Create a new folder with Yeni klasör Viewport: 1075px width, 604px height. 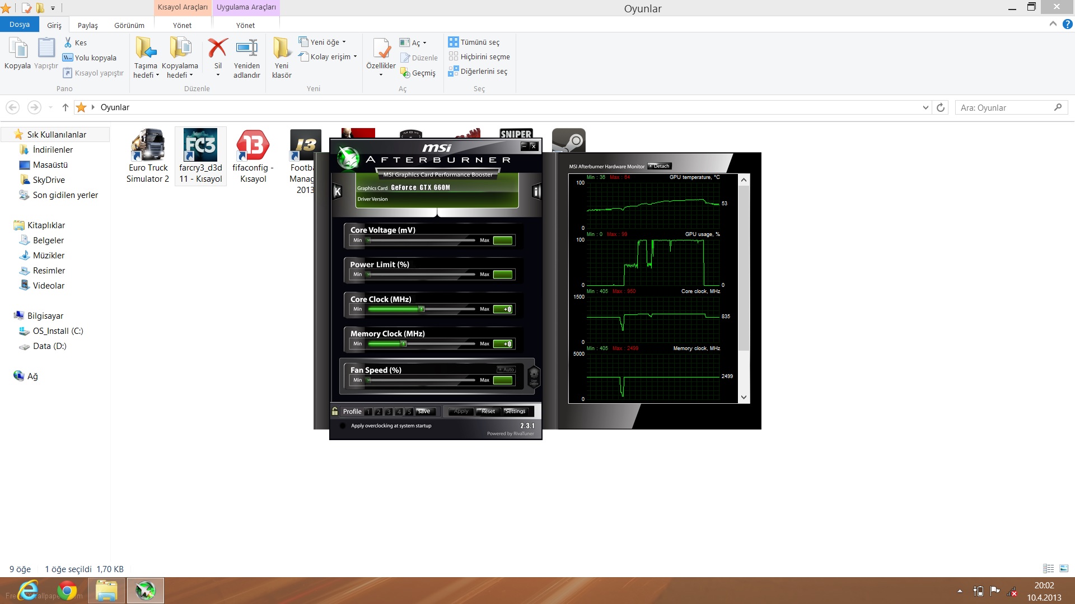(282, 58)
